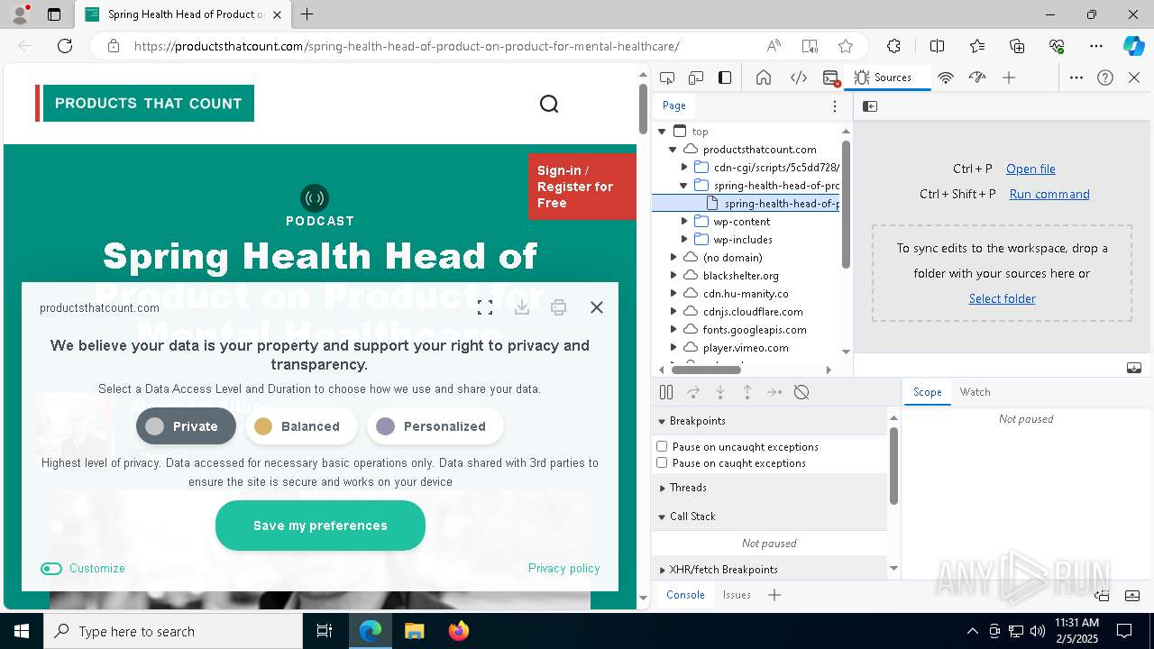Open Edge split screen icon
1154x649 pixels.
(937, 46)
